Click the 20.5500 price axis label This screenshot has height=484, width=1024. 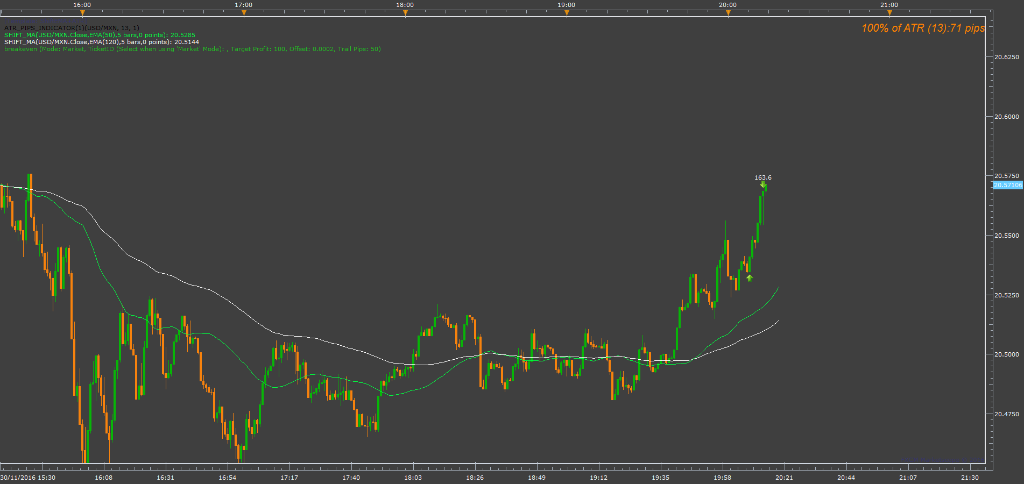1007,236
